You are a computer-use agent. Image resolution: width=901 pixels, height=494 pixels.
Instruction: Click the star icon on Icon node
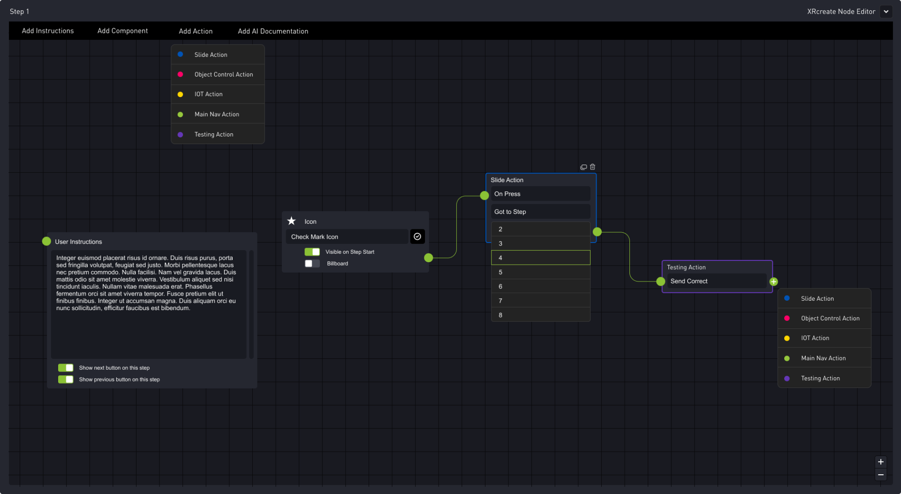pos(291,221)
